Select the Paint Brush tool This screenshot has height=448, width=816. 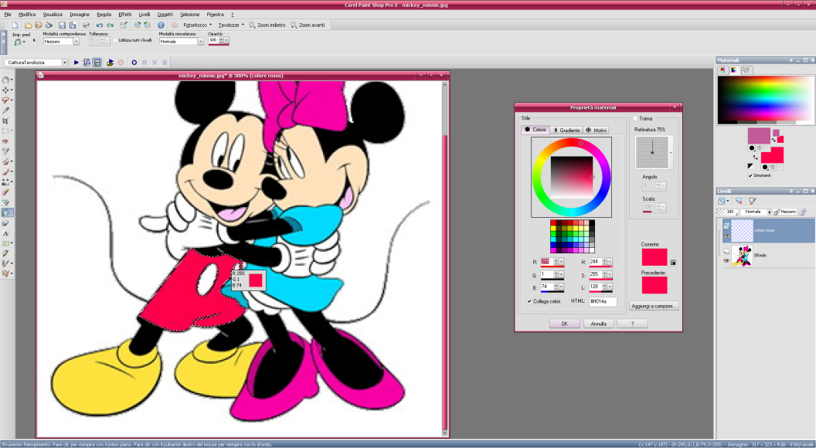point(5,171)
